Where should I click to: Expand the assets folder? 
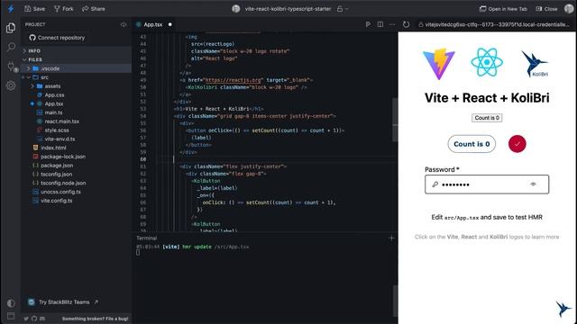point(76,86)
